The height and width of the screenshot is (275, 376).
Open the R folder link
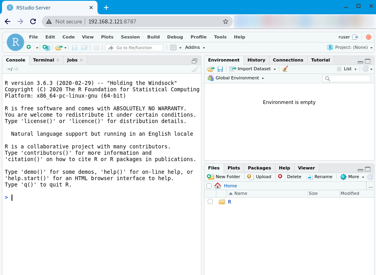pyautogui.click(x=229, y=202)
